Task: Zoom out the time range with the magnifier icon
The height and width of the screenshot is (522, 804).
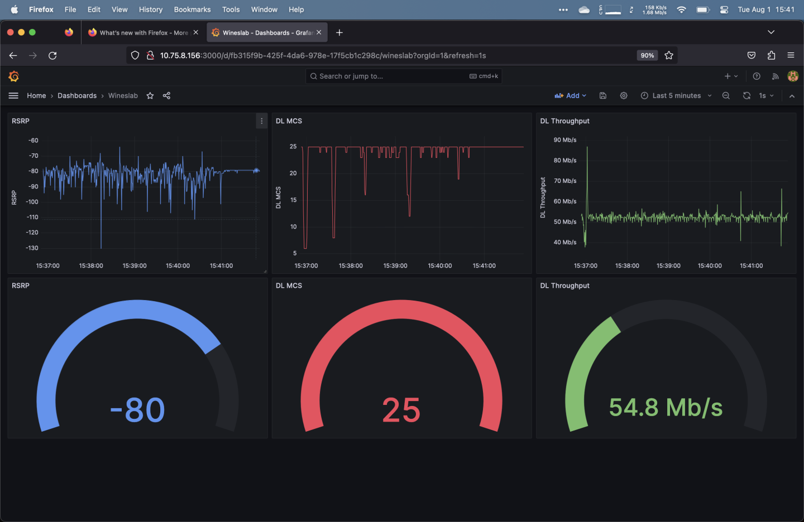Action: pos(726,95)
